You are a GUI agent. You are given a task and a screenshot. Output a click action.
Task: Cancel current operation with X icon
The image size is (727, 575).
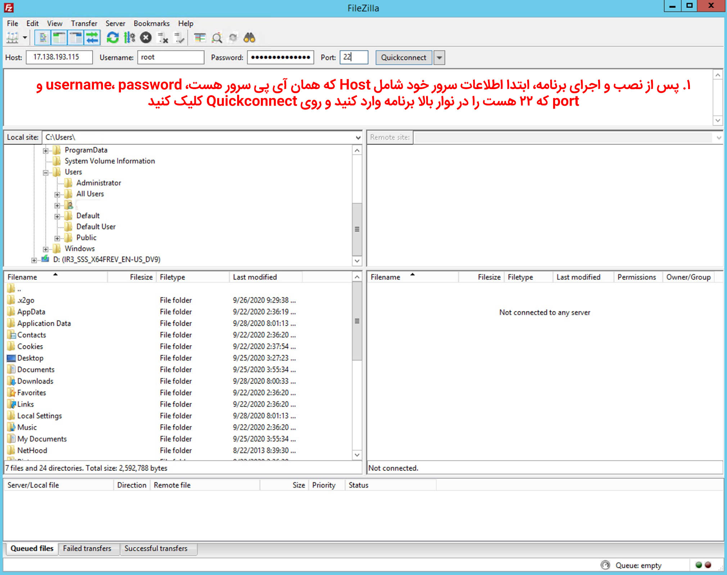coord(146,37)
